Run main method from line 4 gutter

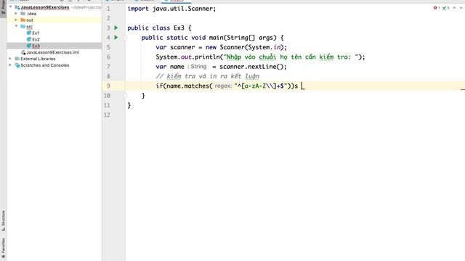(116, 37)
